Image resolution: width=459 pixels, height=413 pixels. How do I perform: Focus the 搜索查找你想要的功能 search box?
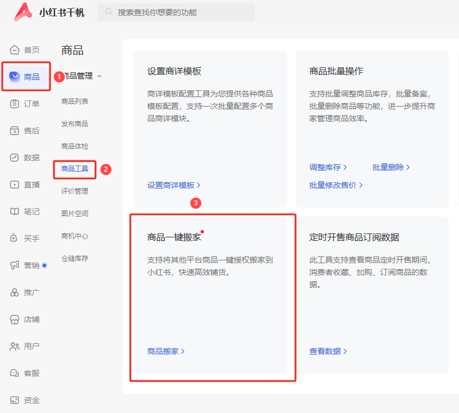pos(176,12)
